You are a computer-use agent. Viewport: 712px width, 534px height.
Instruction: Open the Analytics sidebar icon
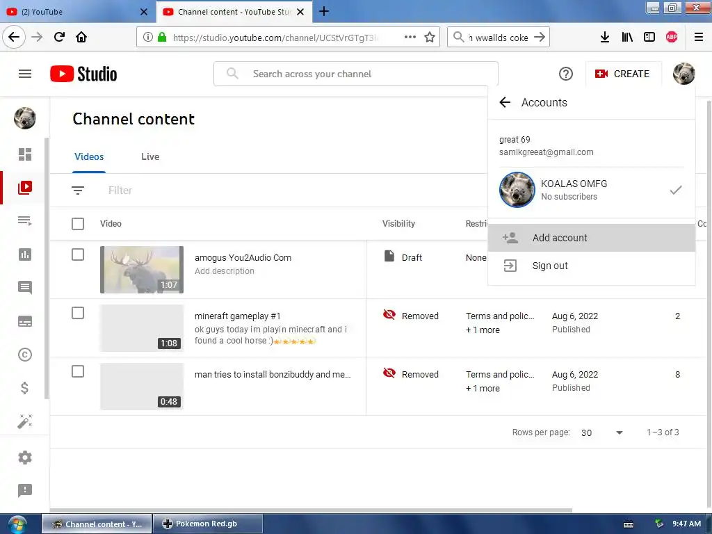(x=25, y=254)
